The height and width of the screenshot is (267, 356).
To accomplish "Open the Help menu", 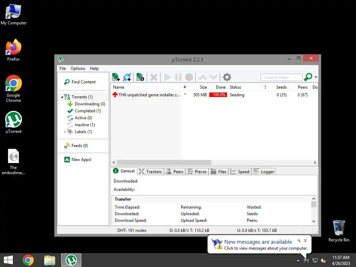I will point(94,68).
